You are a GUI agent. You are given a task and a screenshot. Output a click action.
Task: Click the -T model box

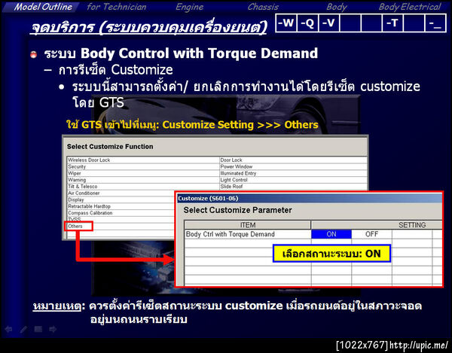[392, 23]
